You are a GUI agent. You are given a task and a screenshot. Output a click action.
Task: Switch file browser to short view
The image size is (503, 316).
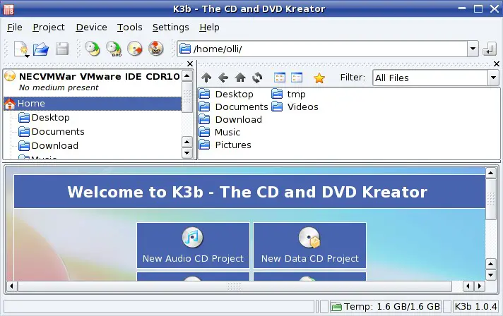[280, 78]
